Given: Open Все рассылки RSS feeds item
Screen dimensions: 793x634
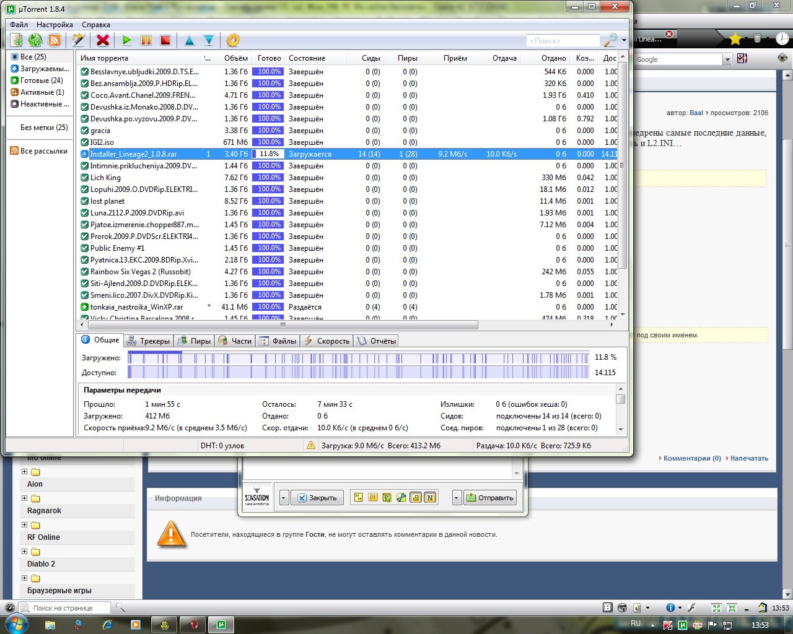Looking at the screenshot, I should pyautogui.click(x=38, y=151).
